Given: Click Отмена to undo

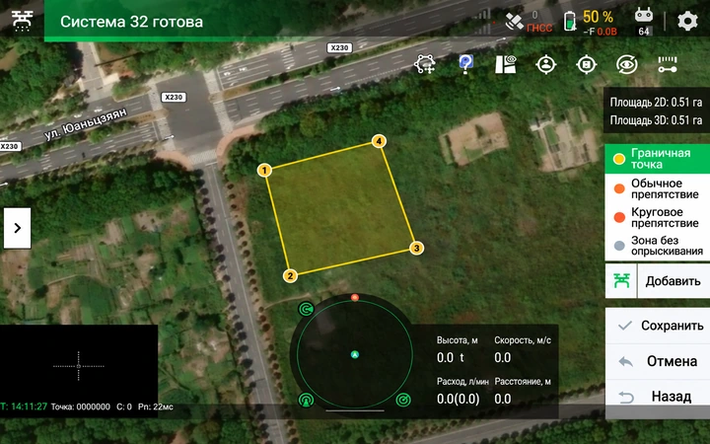Looking at the screenshot, I should point(657,361).
